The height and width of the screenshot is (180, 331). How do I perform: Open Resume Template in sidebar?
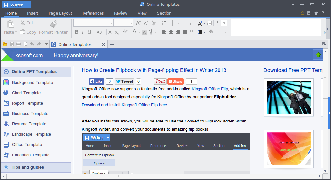click(x=29, y=124)
